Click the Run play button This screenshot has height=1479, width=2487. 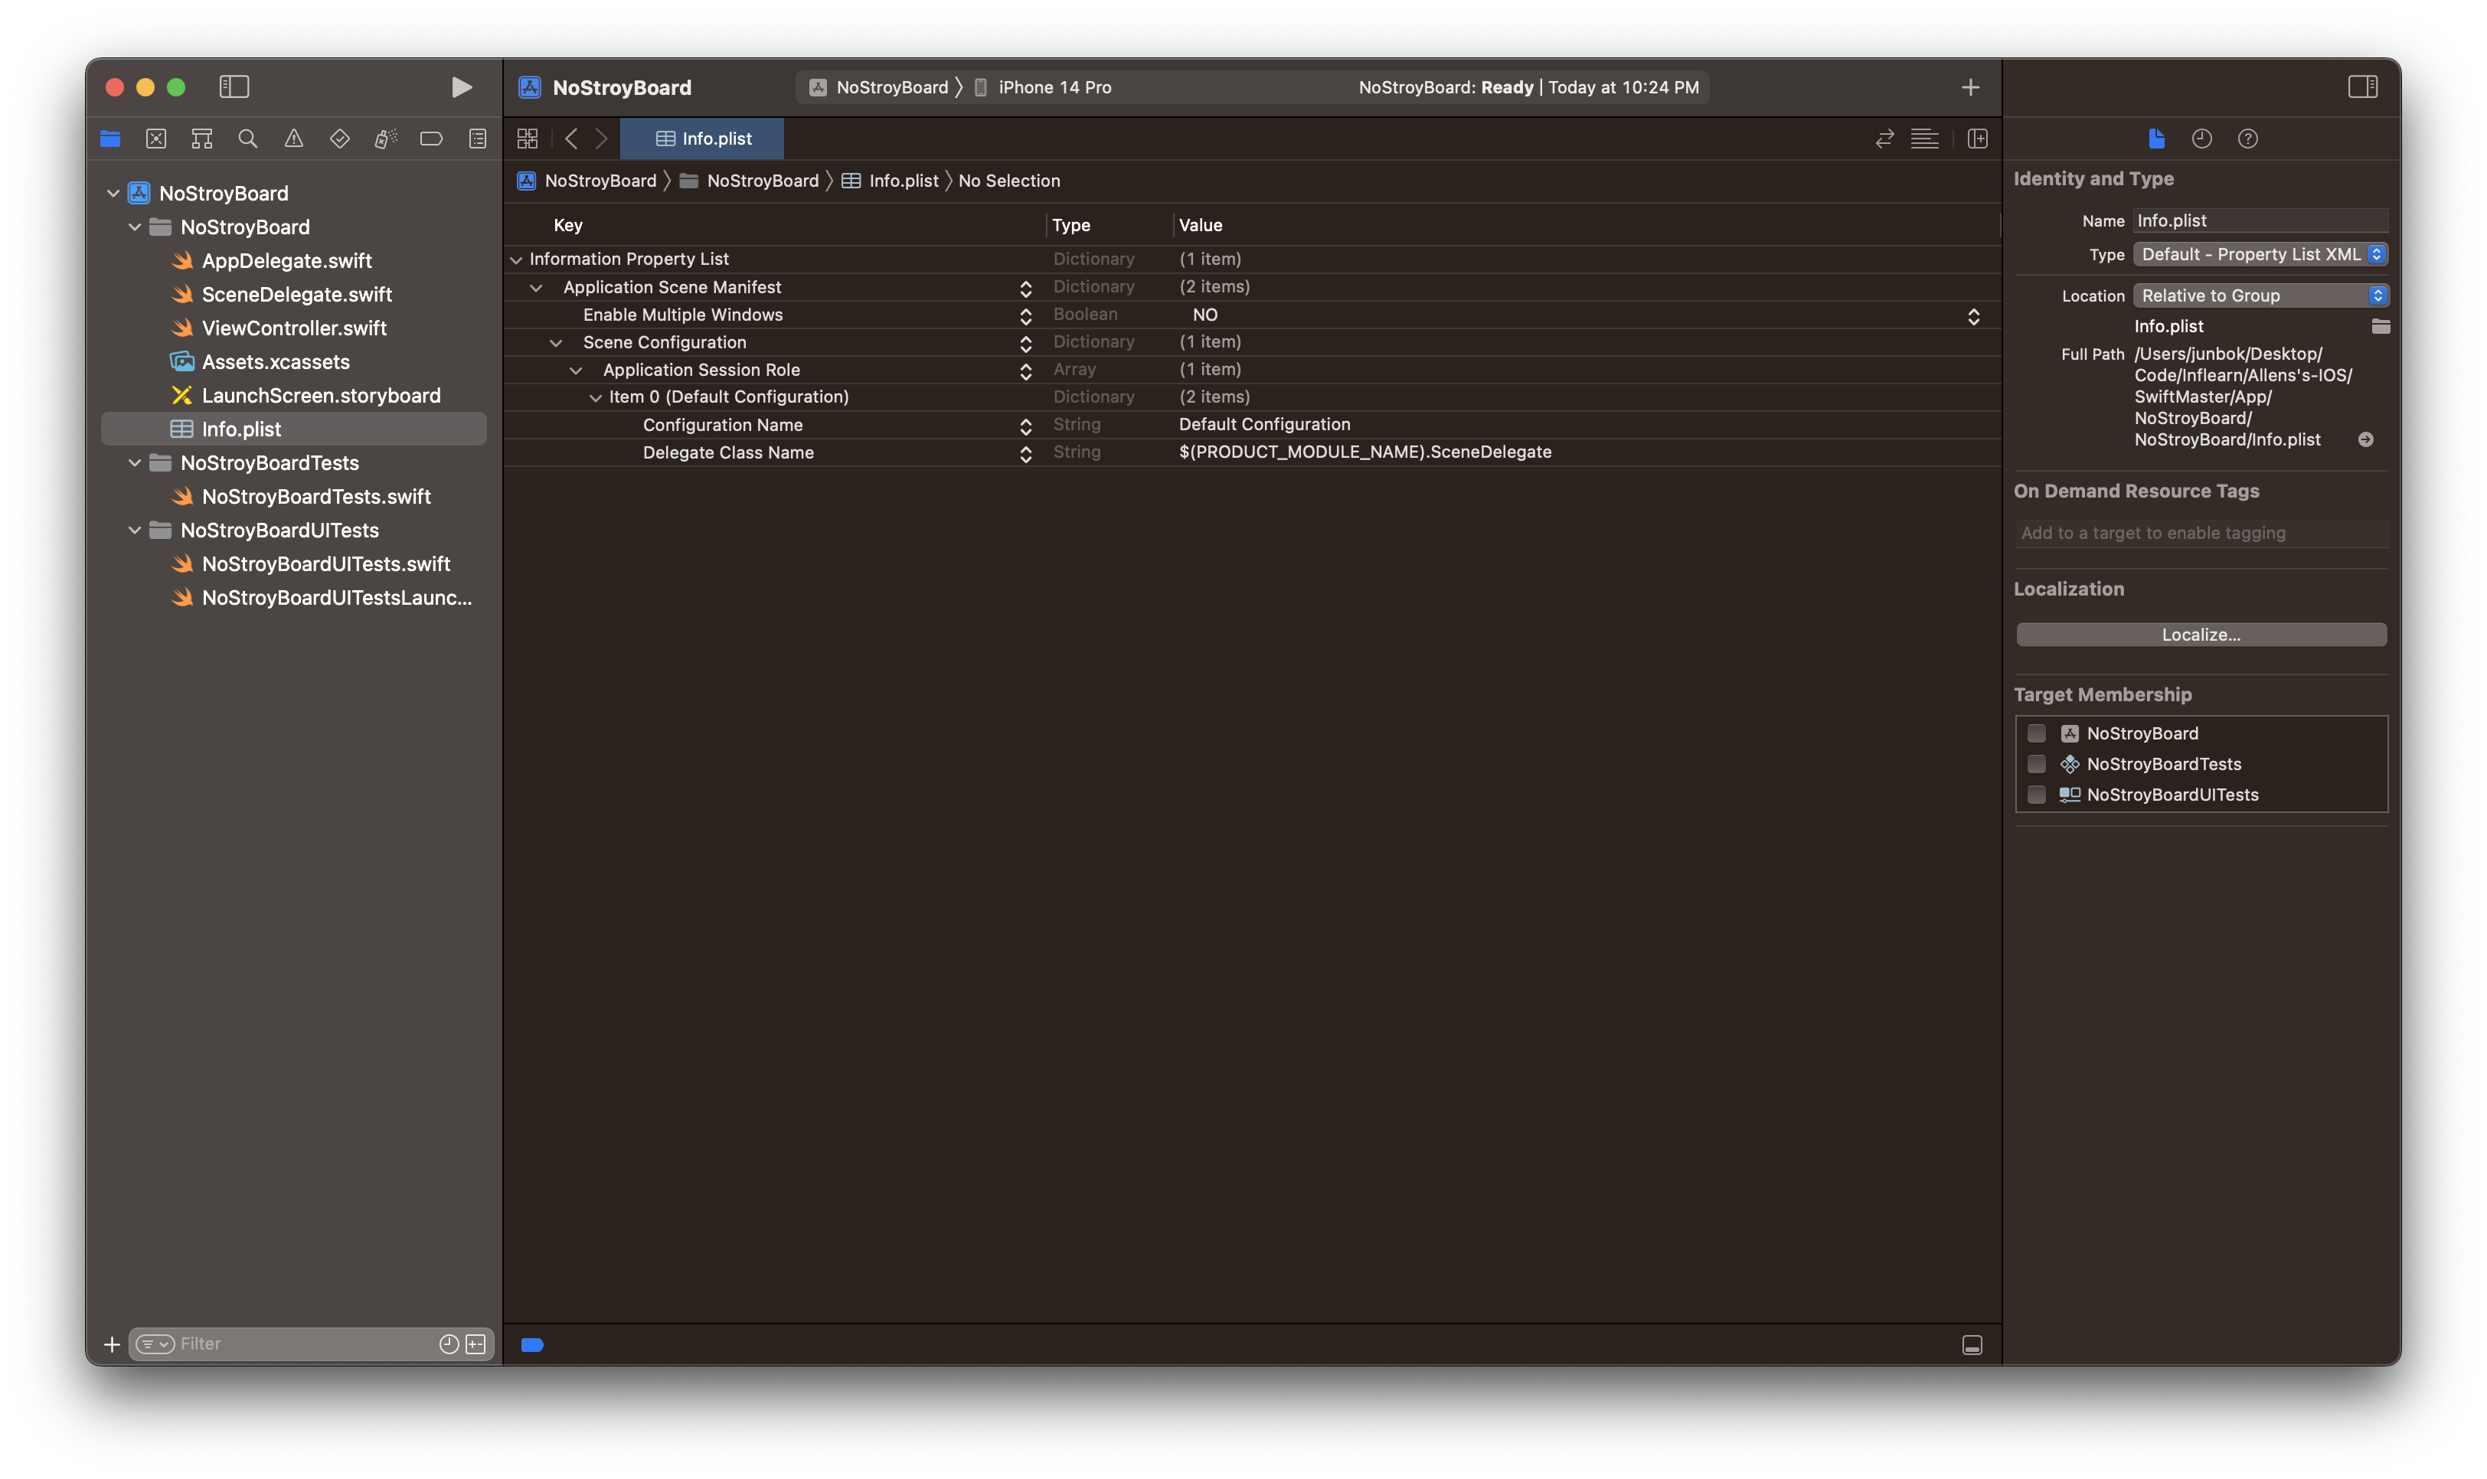460,88
